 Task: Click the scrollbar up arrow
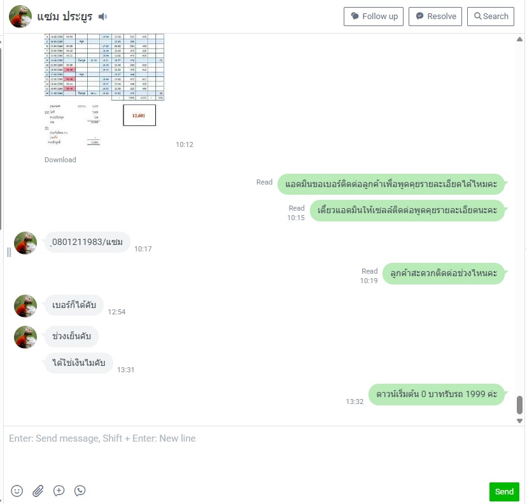[x=519, y=39]
